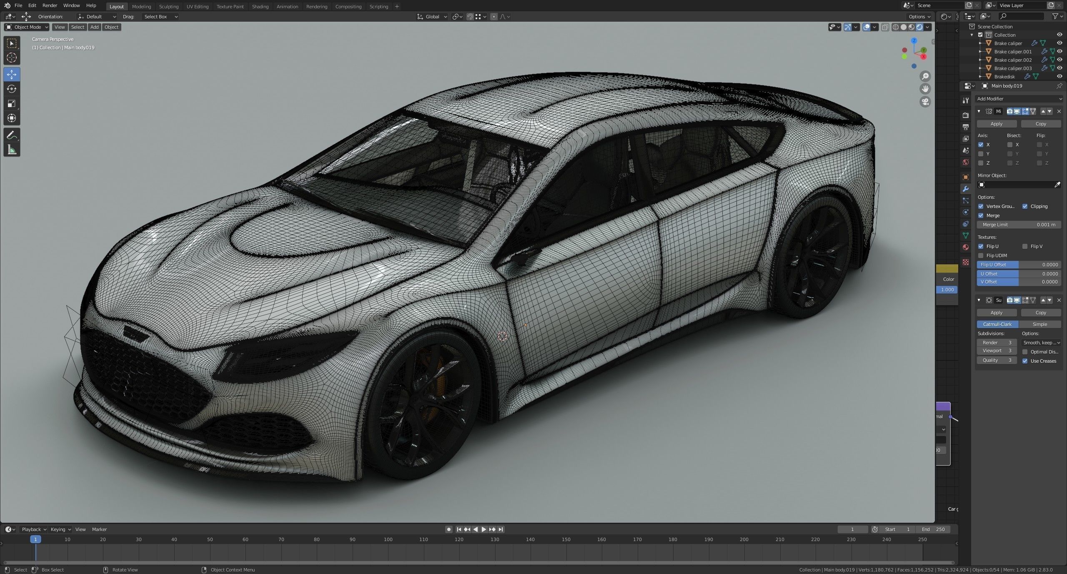The width and height of the screenshot is (1067, 574).
Task: Open the Modifier properties wrench tab
Action: pyautogui.click(x=966, y=189)
